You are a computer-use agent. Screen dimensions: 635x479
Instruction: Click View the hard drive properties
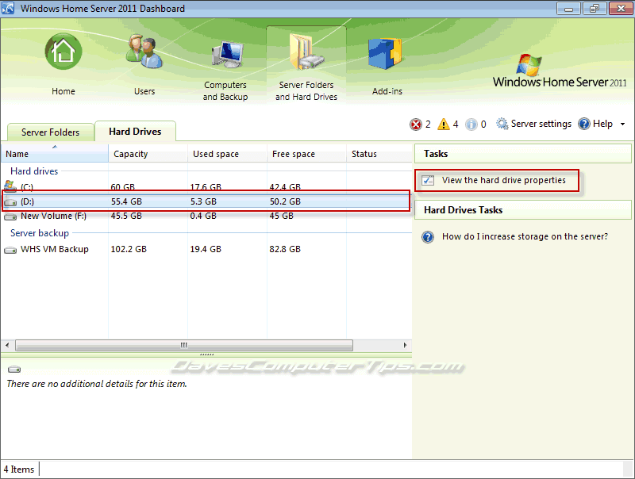coord(504,181)
